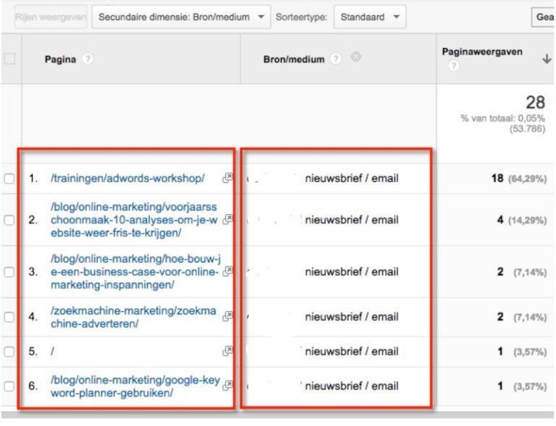556x426 pixels.
Task: Open Secundaire dimensie: Bron/medium dropdown
Action: click(180, 17)
